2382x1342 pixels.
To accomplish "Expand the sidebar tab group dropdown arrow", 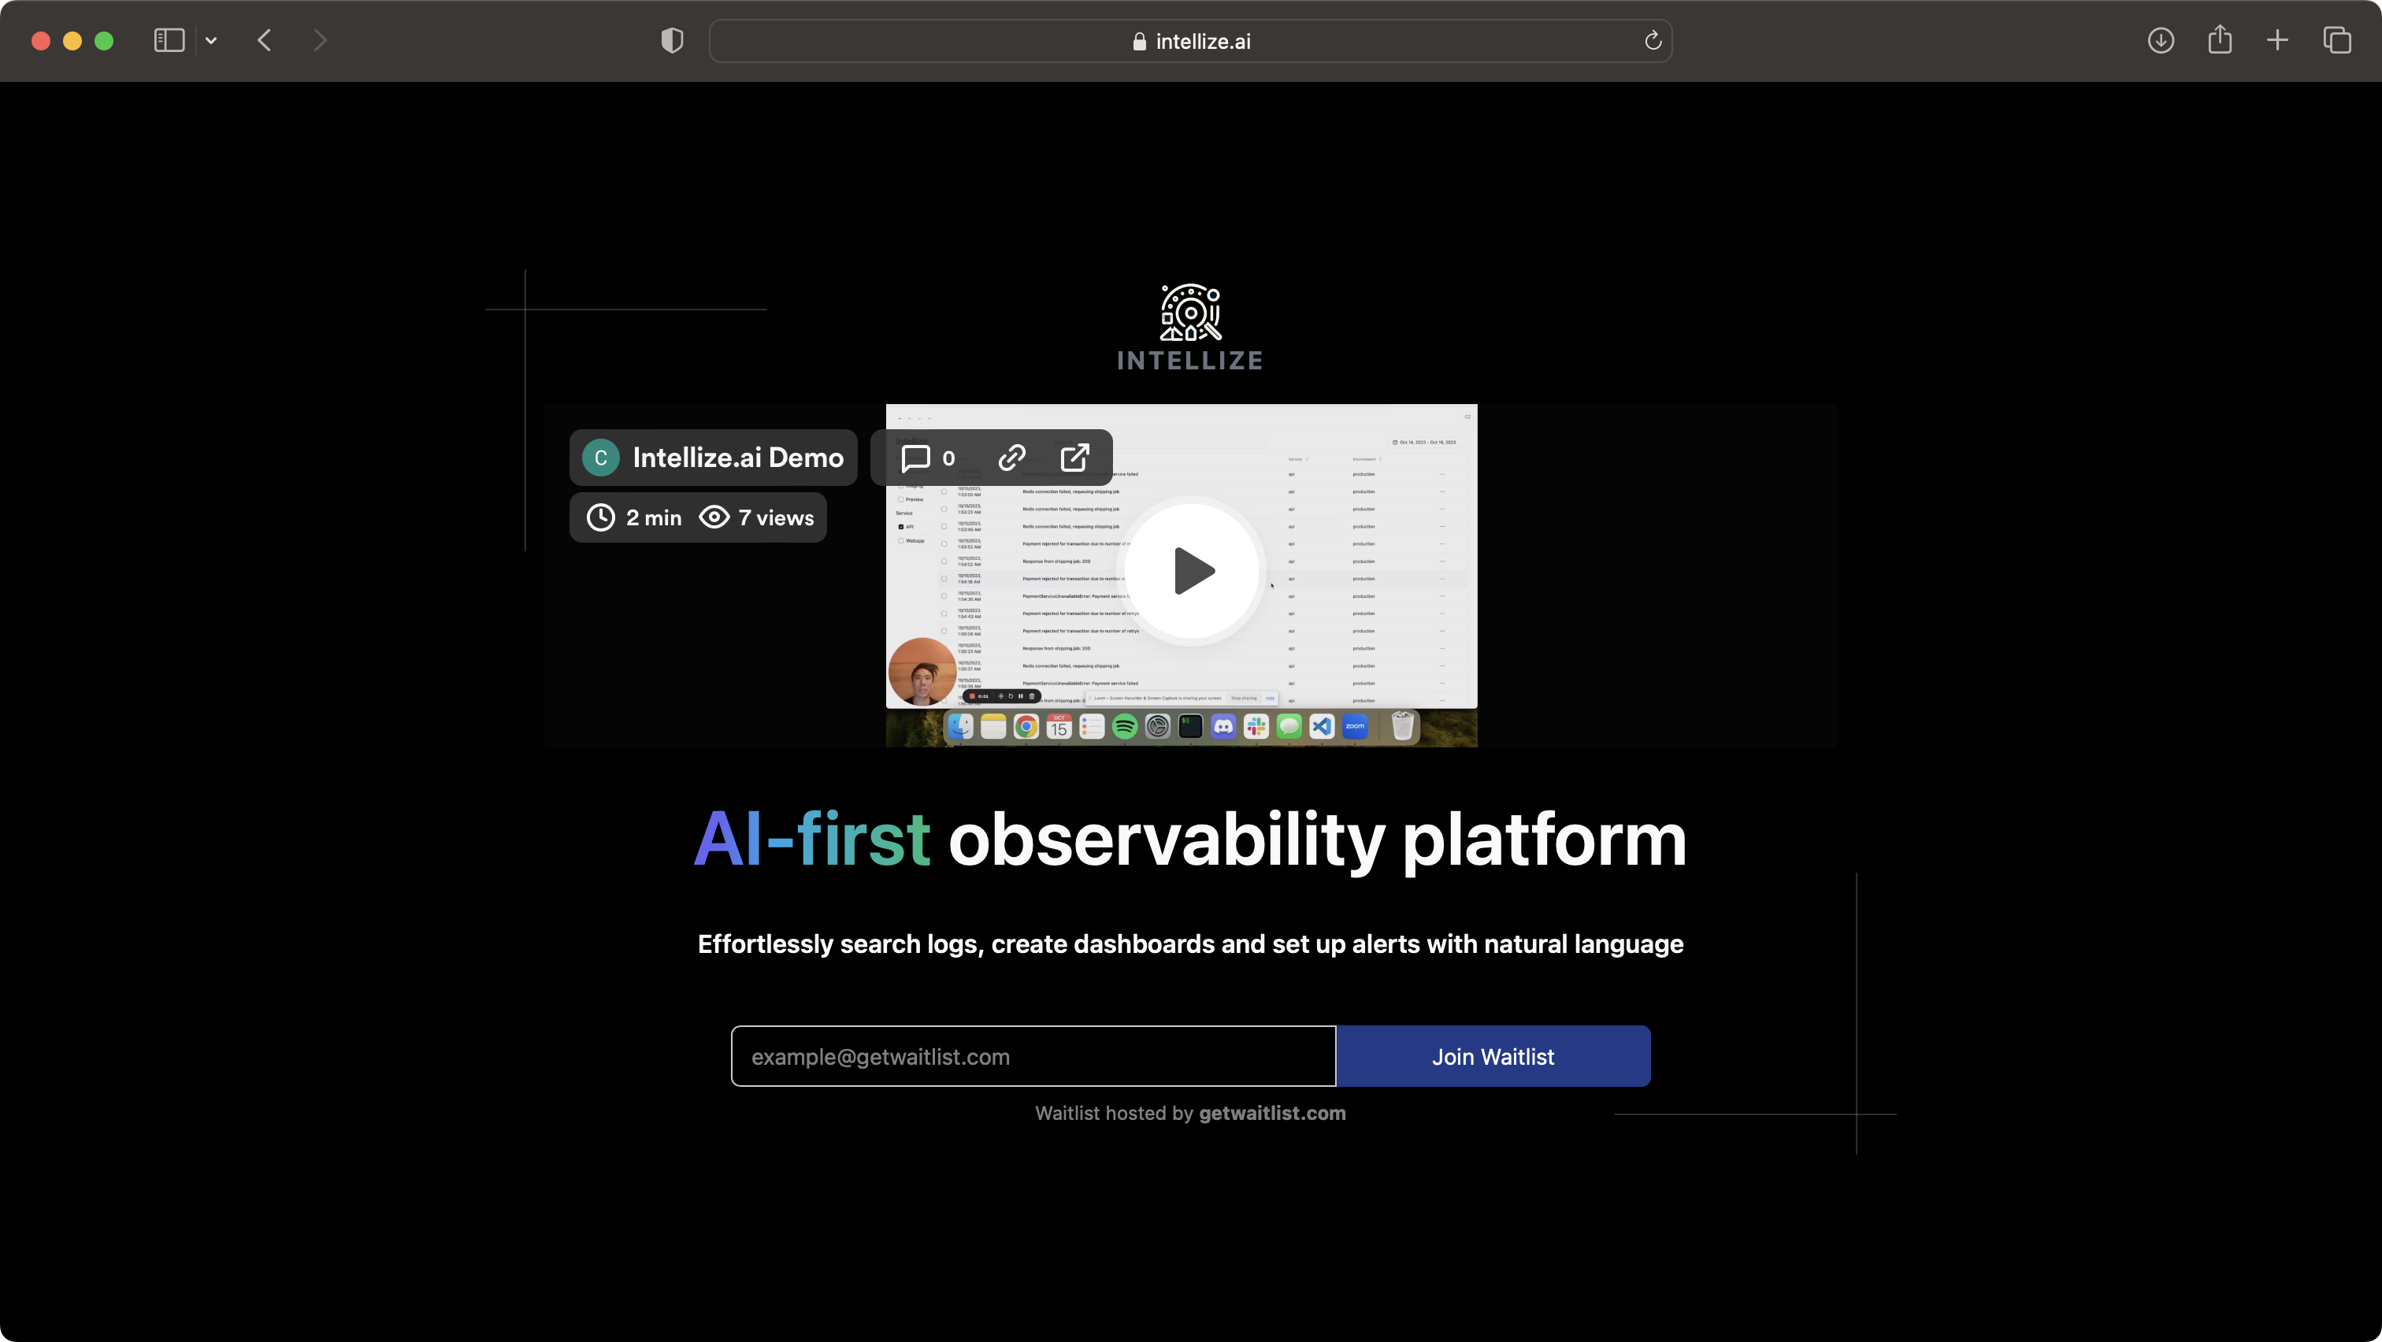I will [211, 41].
